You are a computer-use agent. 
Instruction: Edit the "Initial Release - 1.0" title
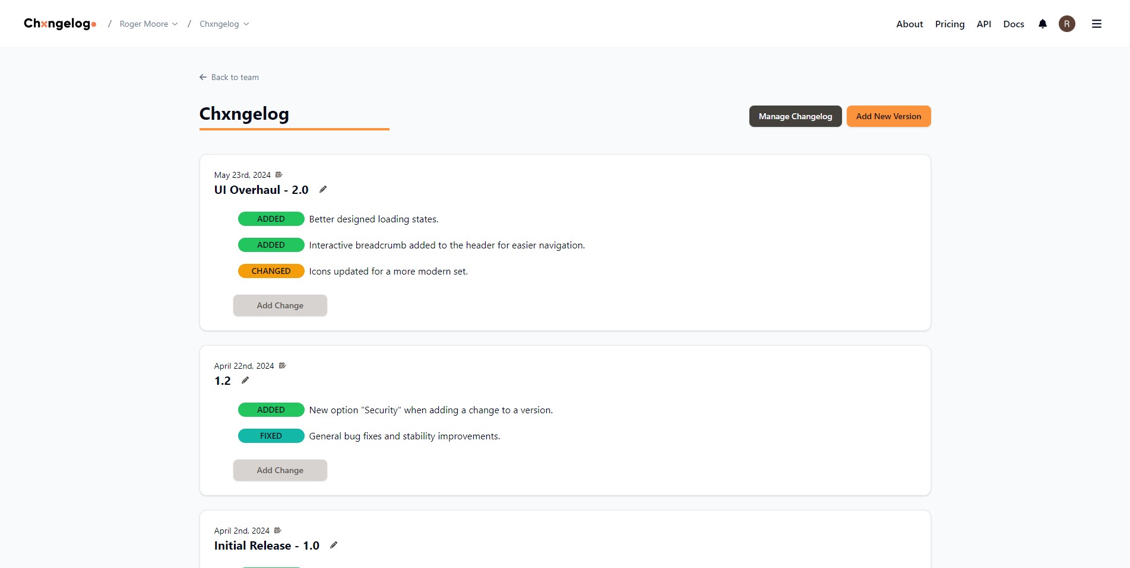tap(334, 545)
